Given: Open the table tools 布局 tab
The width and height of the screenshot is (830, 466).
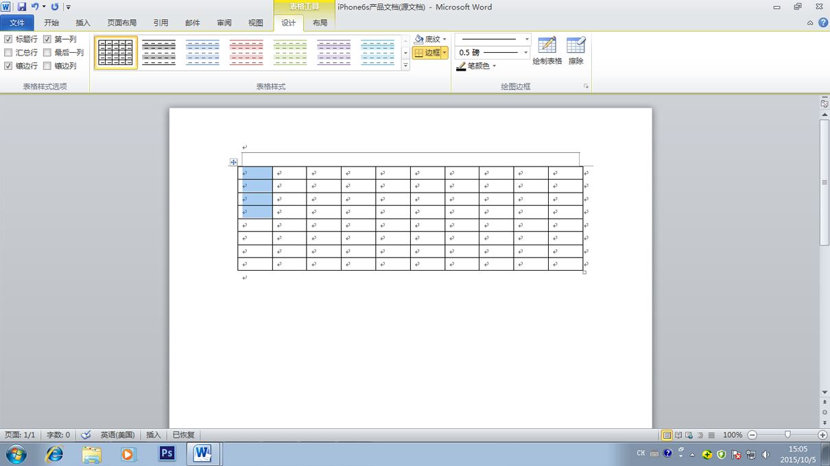Looking at the screenshot, I should click(320, 23).
